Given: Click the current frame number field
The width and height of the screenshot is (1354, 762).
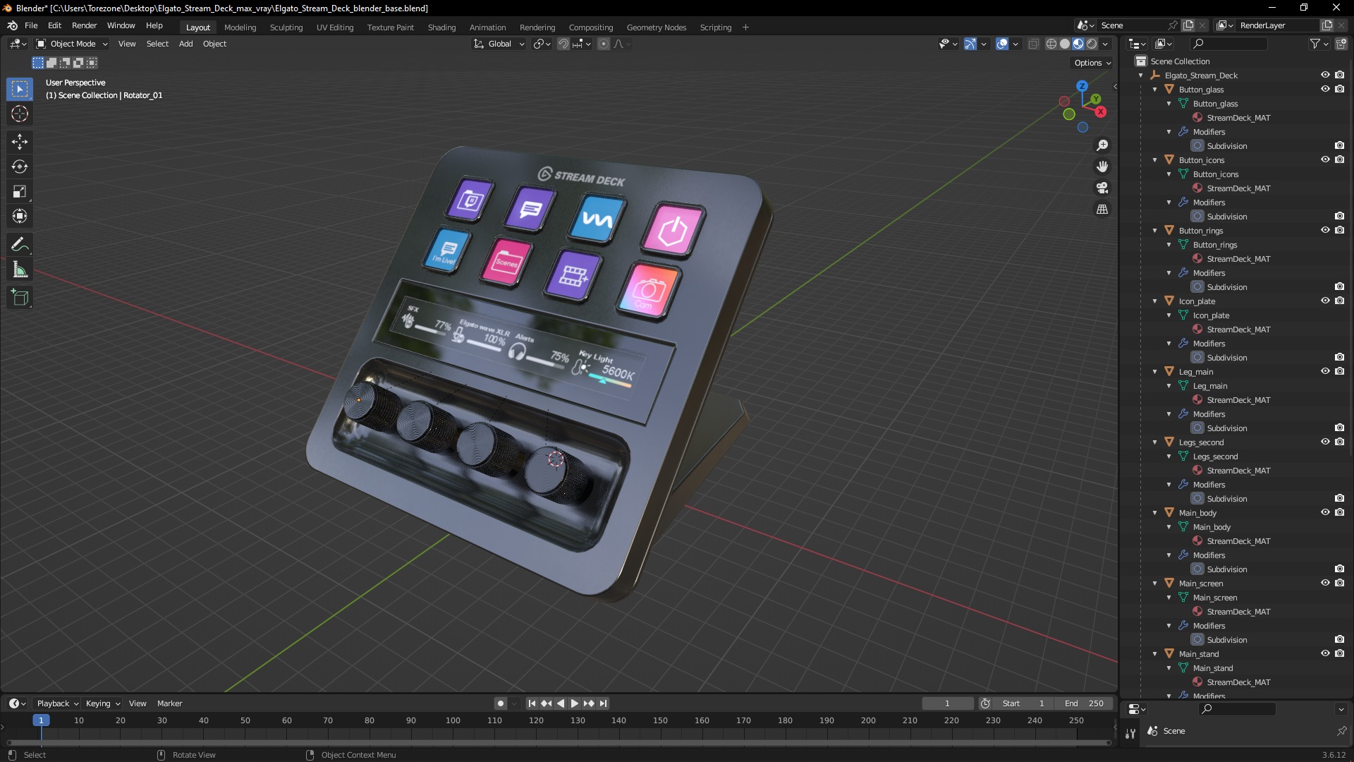Looking at the screenshot, I should (x=947, y=703).
